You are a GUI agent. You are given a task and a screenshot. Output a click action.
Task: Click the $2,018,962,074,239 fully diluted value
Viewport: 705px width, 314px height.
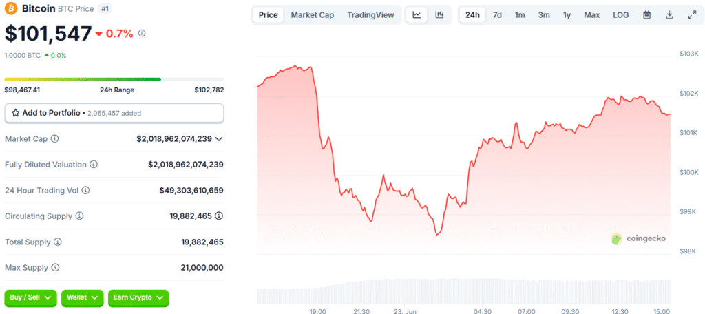pyautogui.click(x=186, y=165)
